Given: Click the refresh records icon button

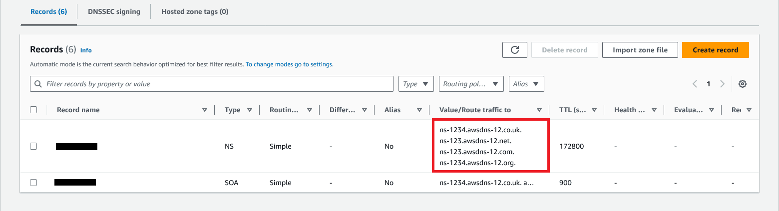Looking at the screenshot, I should (x=515, y=50).
